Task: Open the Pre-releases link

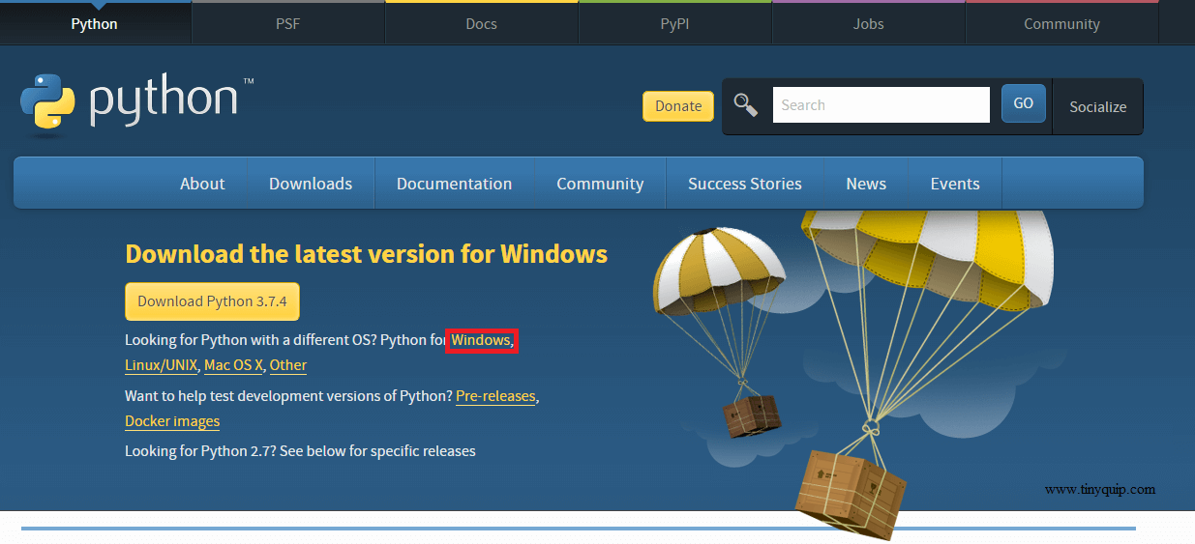Action: point(495,396)
